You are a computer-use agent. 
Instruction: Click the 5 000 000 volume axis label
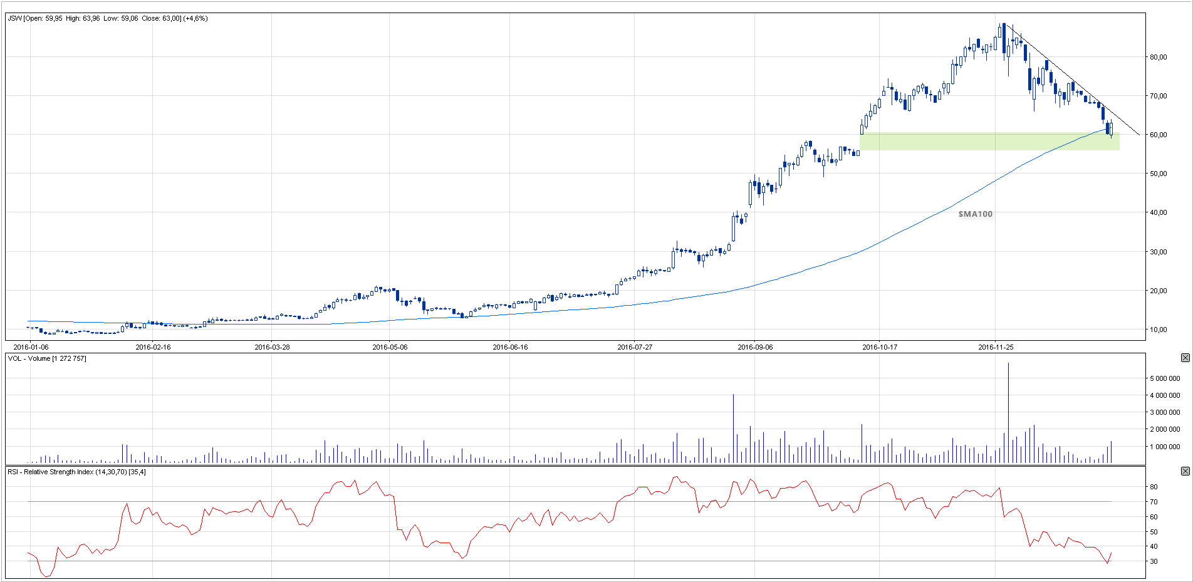pyautogui.click(x=1164, y=378)
